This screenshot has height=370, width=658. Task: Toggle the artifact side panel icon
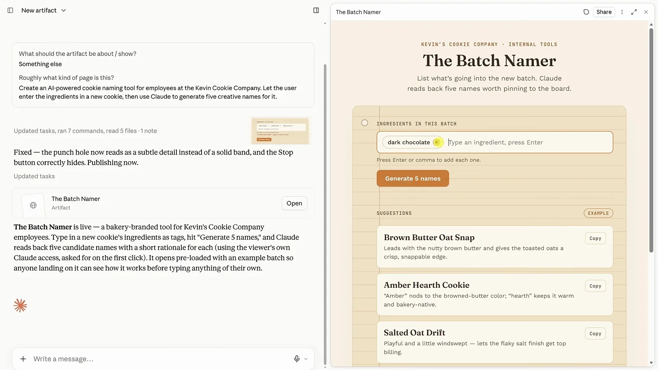point(316,10)
